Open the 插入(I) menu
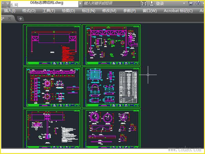Image resolution: width=205 pixels, height=154 pixels. tap(10, 11)
